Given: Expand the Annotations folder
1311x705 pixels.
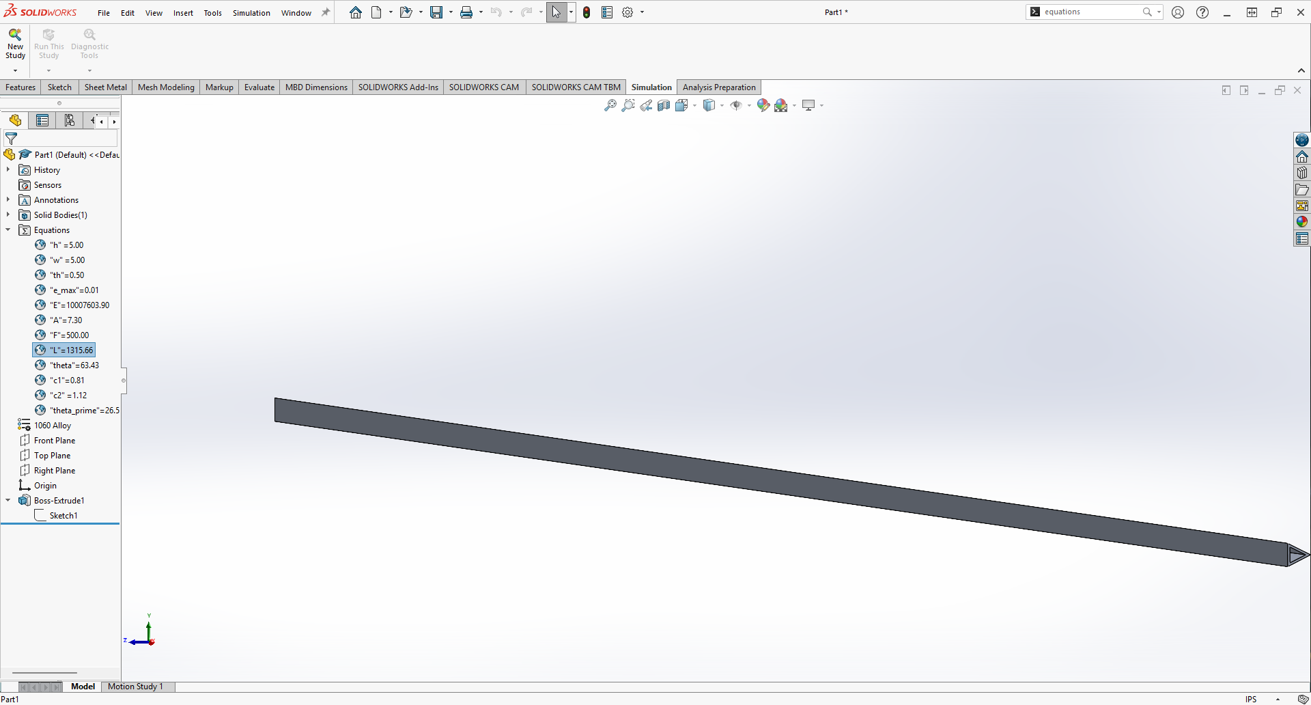Looking at the screenshot, I should pyautogui.click(x=8, y=200).
